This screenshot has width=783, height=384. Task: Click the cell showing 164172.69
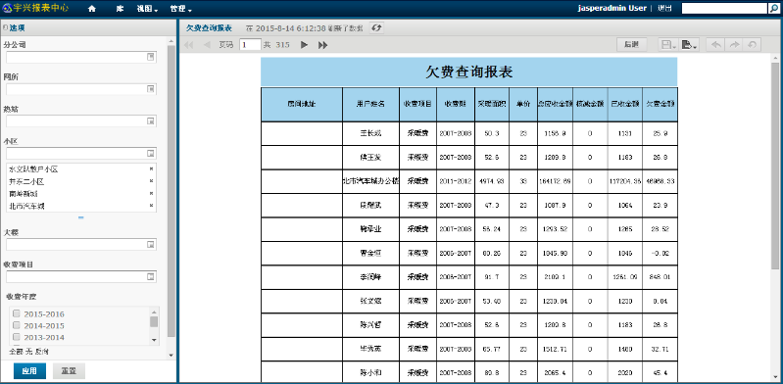[555, 181]
